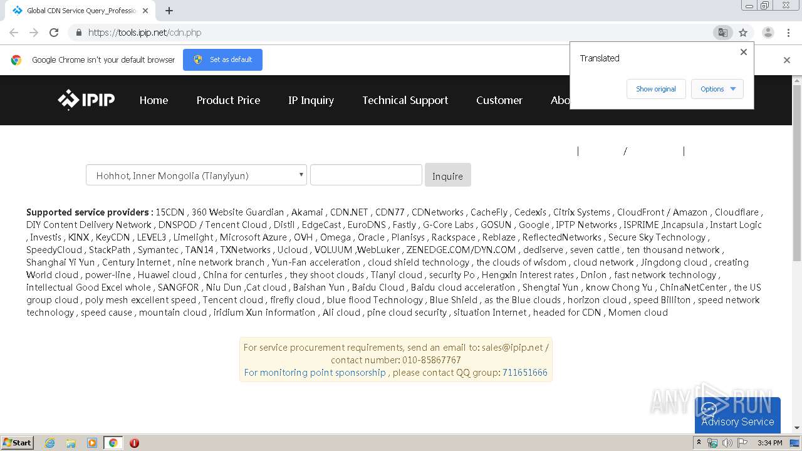Click the Huawei cloud provider name
Viewport: 802px width, 451px height.
[x=167, y=275]
